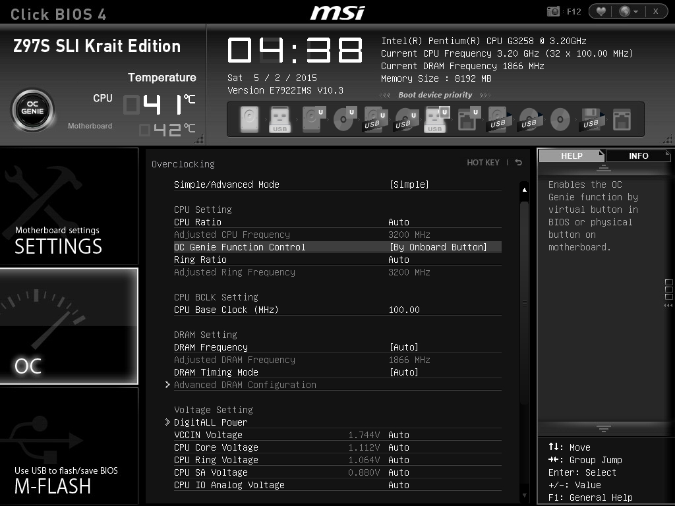Viewport: 675px width, 506px height.
Task: Toggle the OC Genie round button
Action: tap(33, 110)
